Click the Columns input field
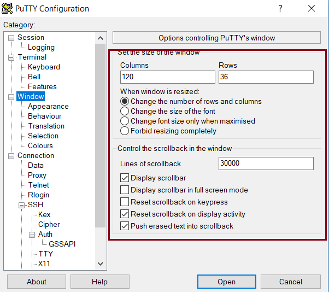The image size is (329, 292). [168, 77]
